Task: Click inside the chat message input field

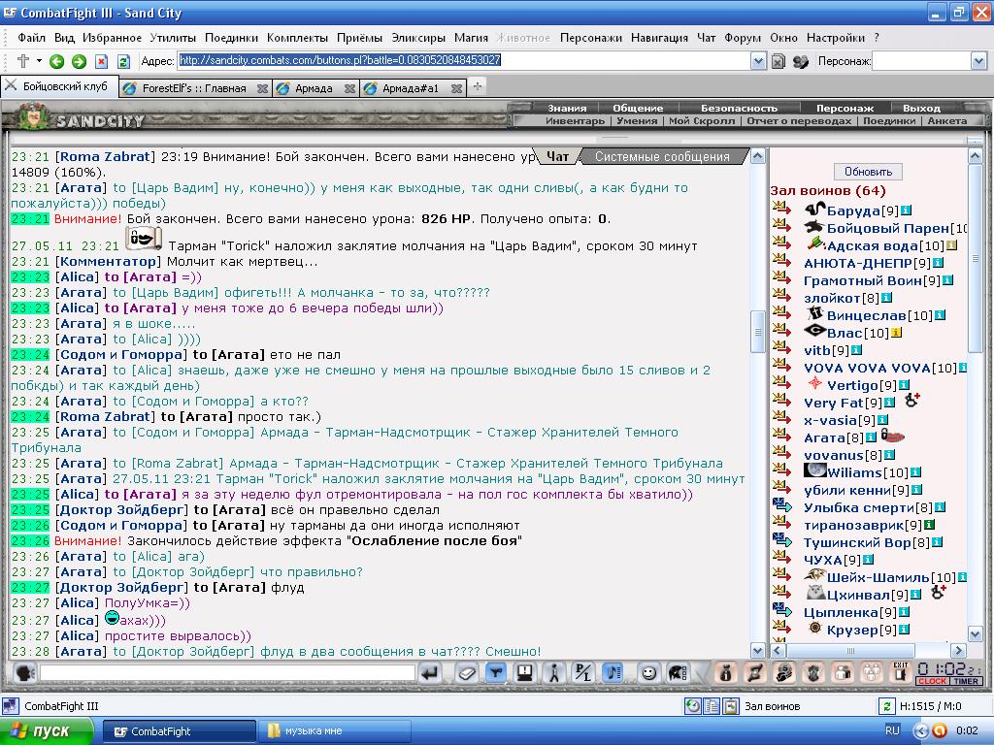Action: click(227, 673)
